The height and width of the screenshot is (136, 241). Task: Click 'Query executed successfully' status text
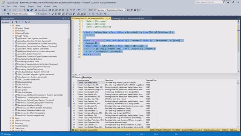(86, 130)
